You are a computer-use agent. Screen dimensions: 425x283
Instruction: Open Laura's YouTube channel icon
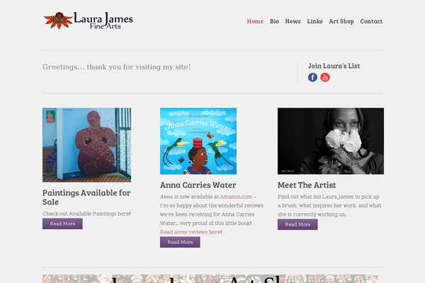[325, 77]
